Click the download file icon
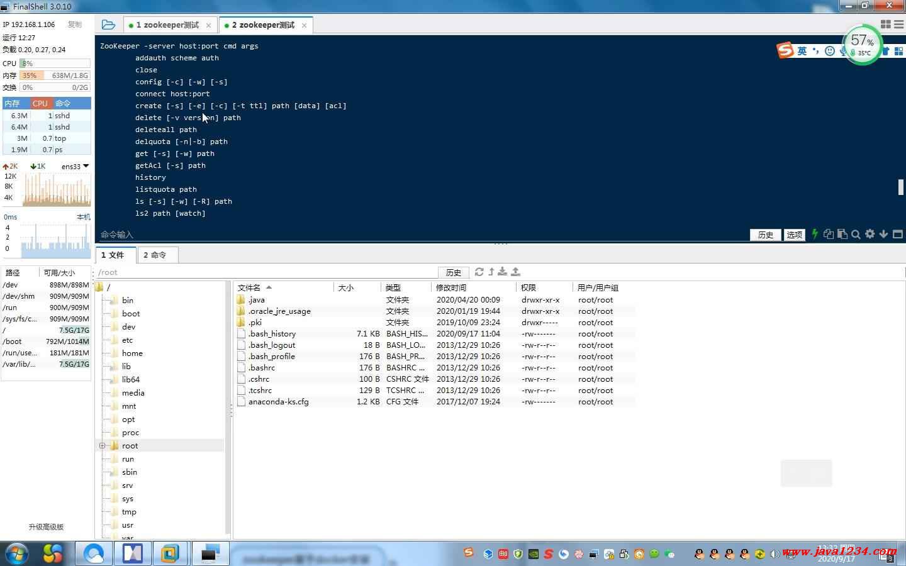The image size is (906, 566). click(x=502, y=272)
